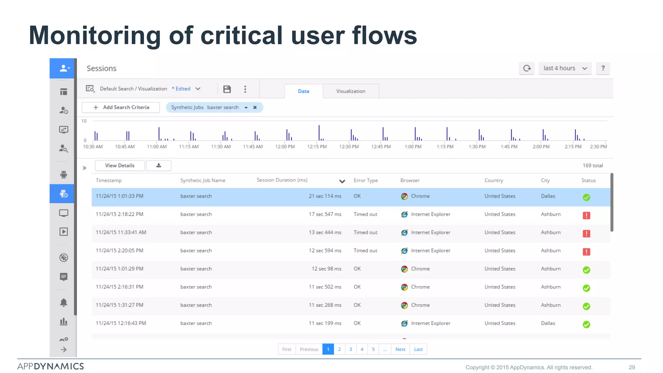Click the refresh icon button
The image size is (663, 373).
(x=527, y=68)
